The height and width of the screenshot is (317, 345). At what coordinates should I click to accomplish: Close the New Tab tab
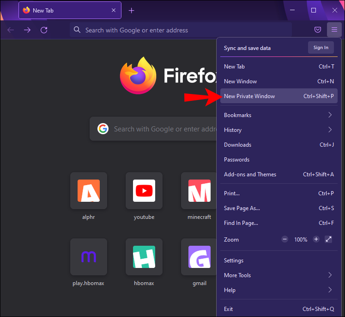point(114,10)
